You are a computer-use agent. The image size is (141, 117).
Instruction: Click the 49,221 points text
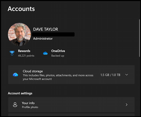pos(26,56)
